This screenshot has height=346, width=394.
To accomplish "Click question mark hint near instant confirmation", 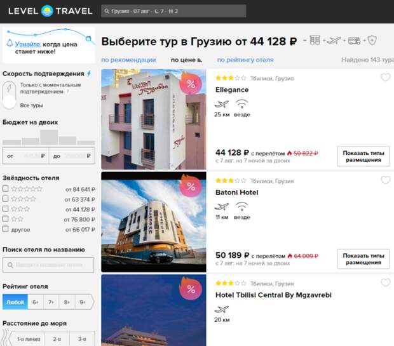I will pos(67,91).
